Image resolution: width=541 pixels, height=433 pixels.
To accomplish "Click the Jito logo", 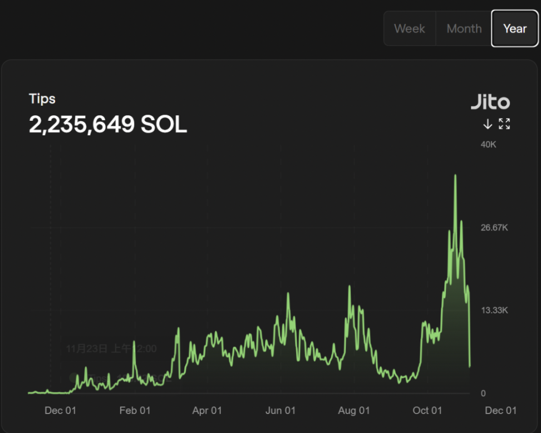I will click(490, 102).
